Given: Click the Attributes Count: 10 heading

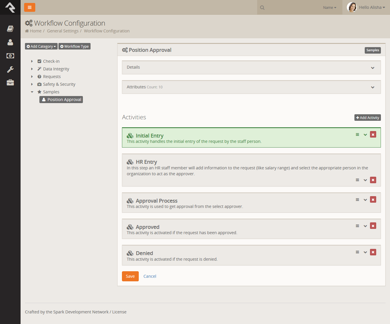Looking at the screenshot, I should click(x=145, y=87).
